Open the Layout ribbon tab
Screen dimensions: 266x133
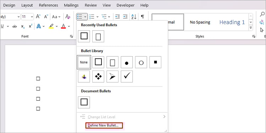click(27, 5)
